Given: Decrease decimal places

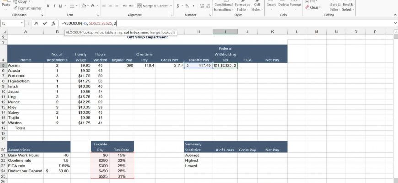Looking at the screenshot, I should 208,6.
